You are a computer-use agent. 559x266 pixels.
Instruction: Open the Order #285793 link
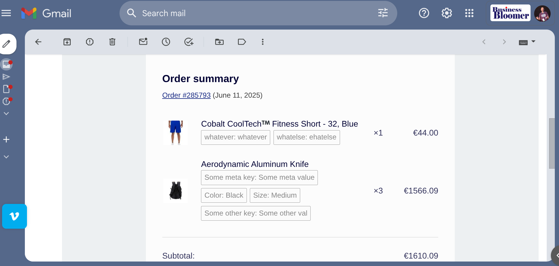pos(186,95)
